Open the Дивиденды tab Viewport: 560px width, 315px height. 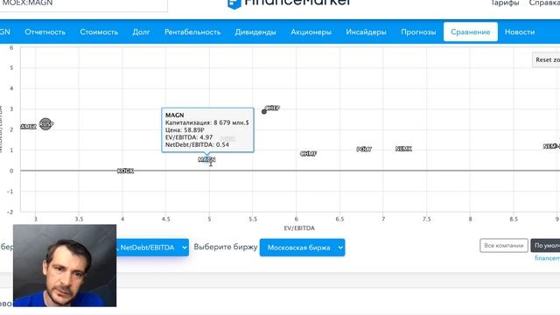(x=255, y=31)
